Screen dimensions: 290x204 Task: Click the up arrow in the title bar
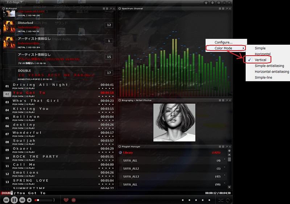[206, 3]
